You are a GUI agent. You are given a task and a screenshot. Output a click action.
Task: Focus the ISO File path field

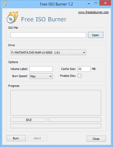tap(48, 35)
